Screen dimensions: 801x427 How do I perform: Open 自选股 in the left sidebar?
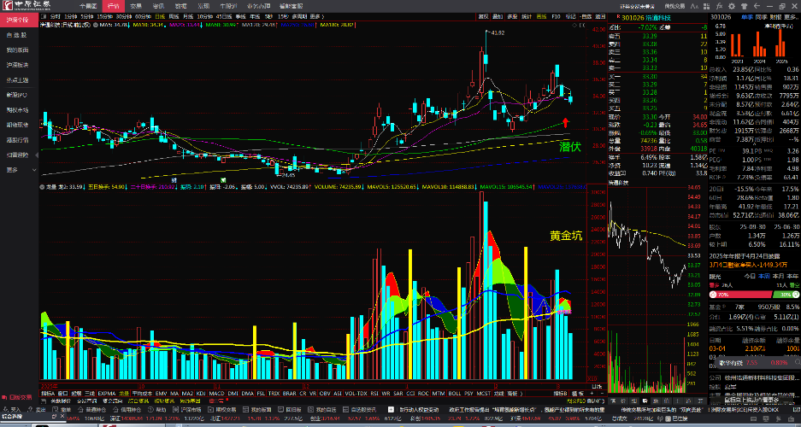17,35
